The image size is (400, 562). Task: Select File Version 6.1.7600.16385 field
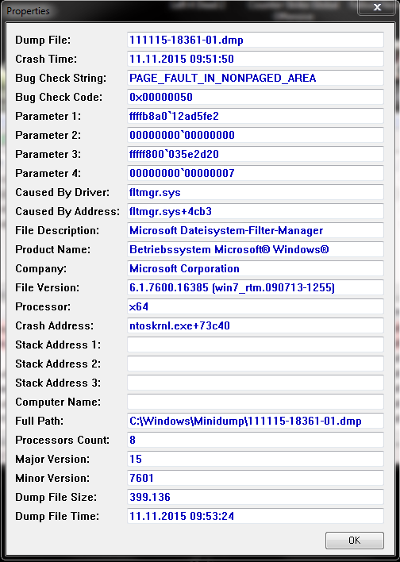256,287
